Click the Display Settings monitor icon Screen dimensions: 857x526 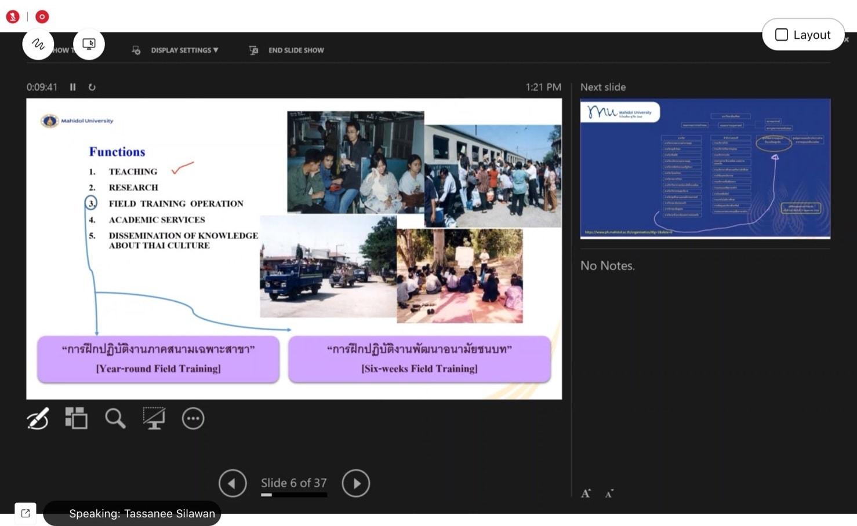136,50
